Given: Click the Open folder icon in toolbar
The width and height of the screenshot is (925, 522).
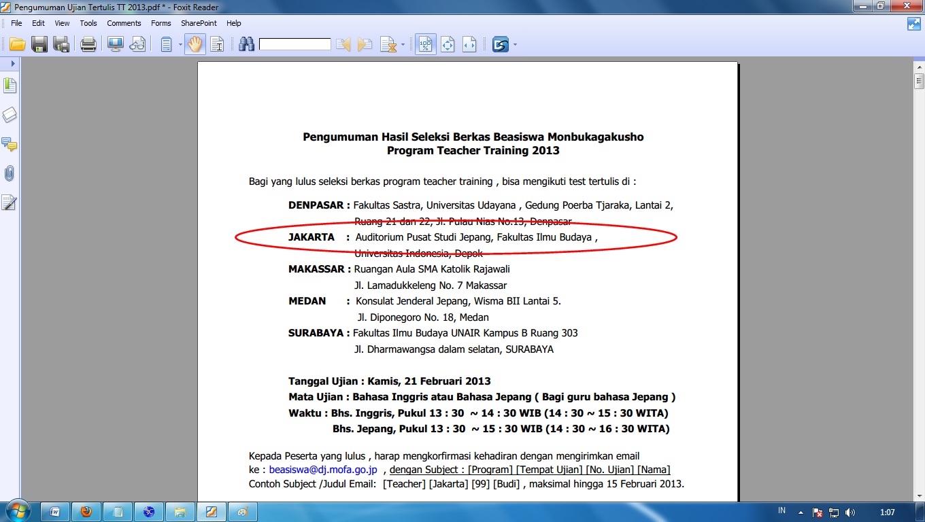Looking at the screenshot, I should click(17, 45).
